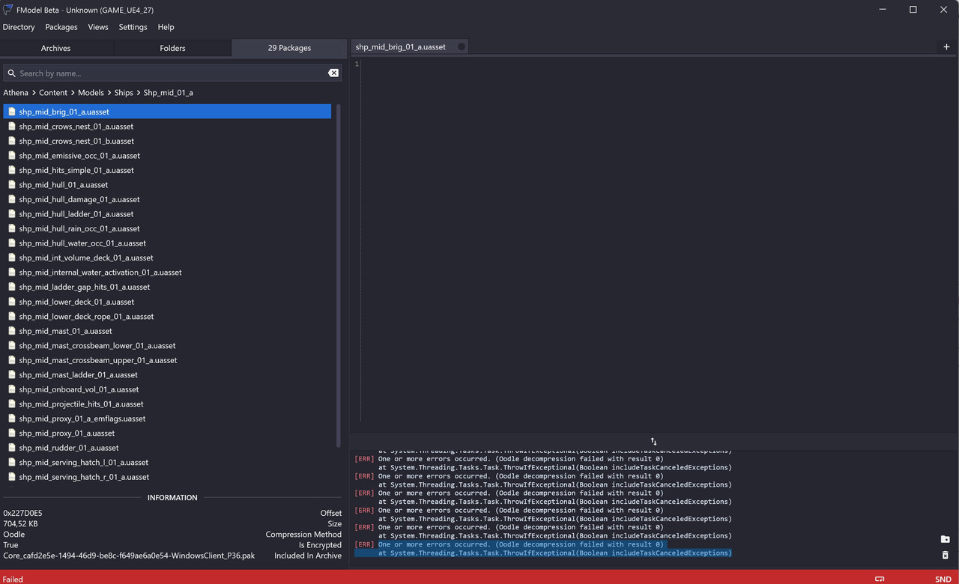This screenshot has height=584, width=959.
Task: Click the pak archive name in Information
Action: coord(129,556)
